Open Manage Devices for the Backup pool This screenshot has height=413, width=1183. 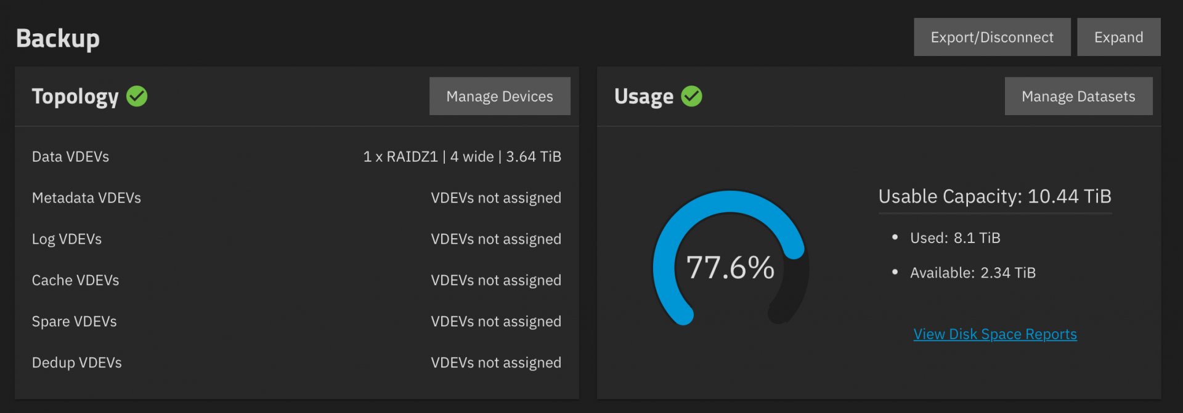(500, 96)
